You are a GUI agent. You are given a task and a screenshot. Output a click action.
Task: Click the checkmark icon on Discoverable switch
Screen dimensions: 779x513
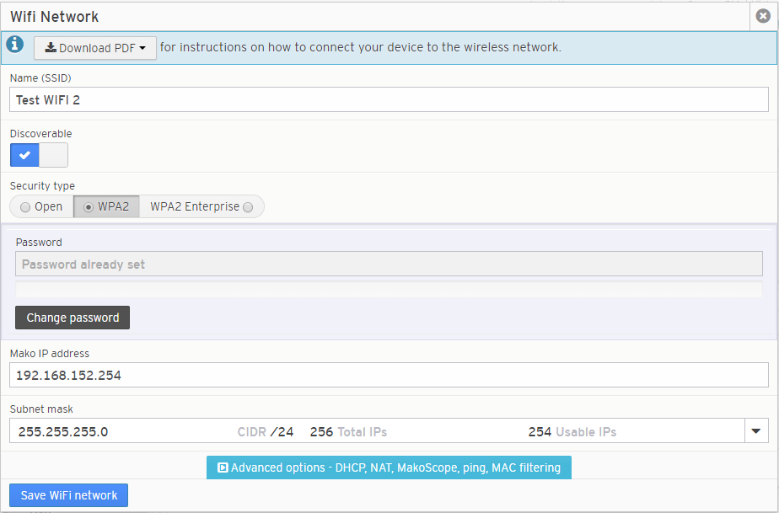(x=24, y=155)
